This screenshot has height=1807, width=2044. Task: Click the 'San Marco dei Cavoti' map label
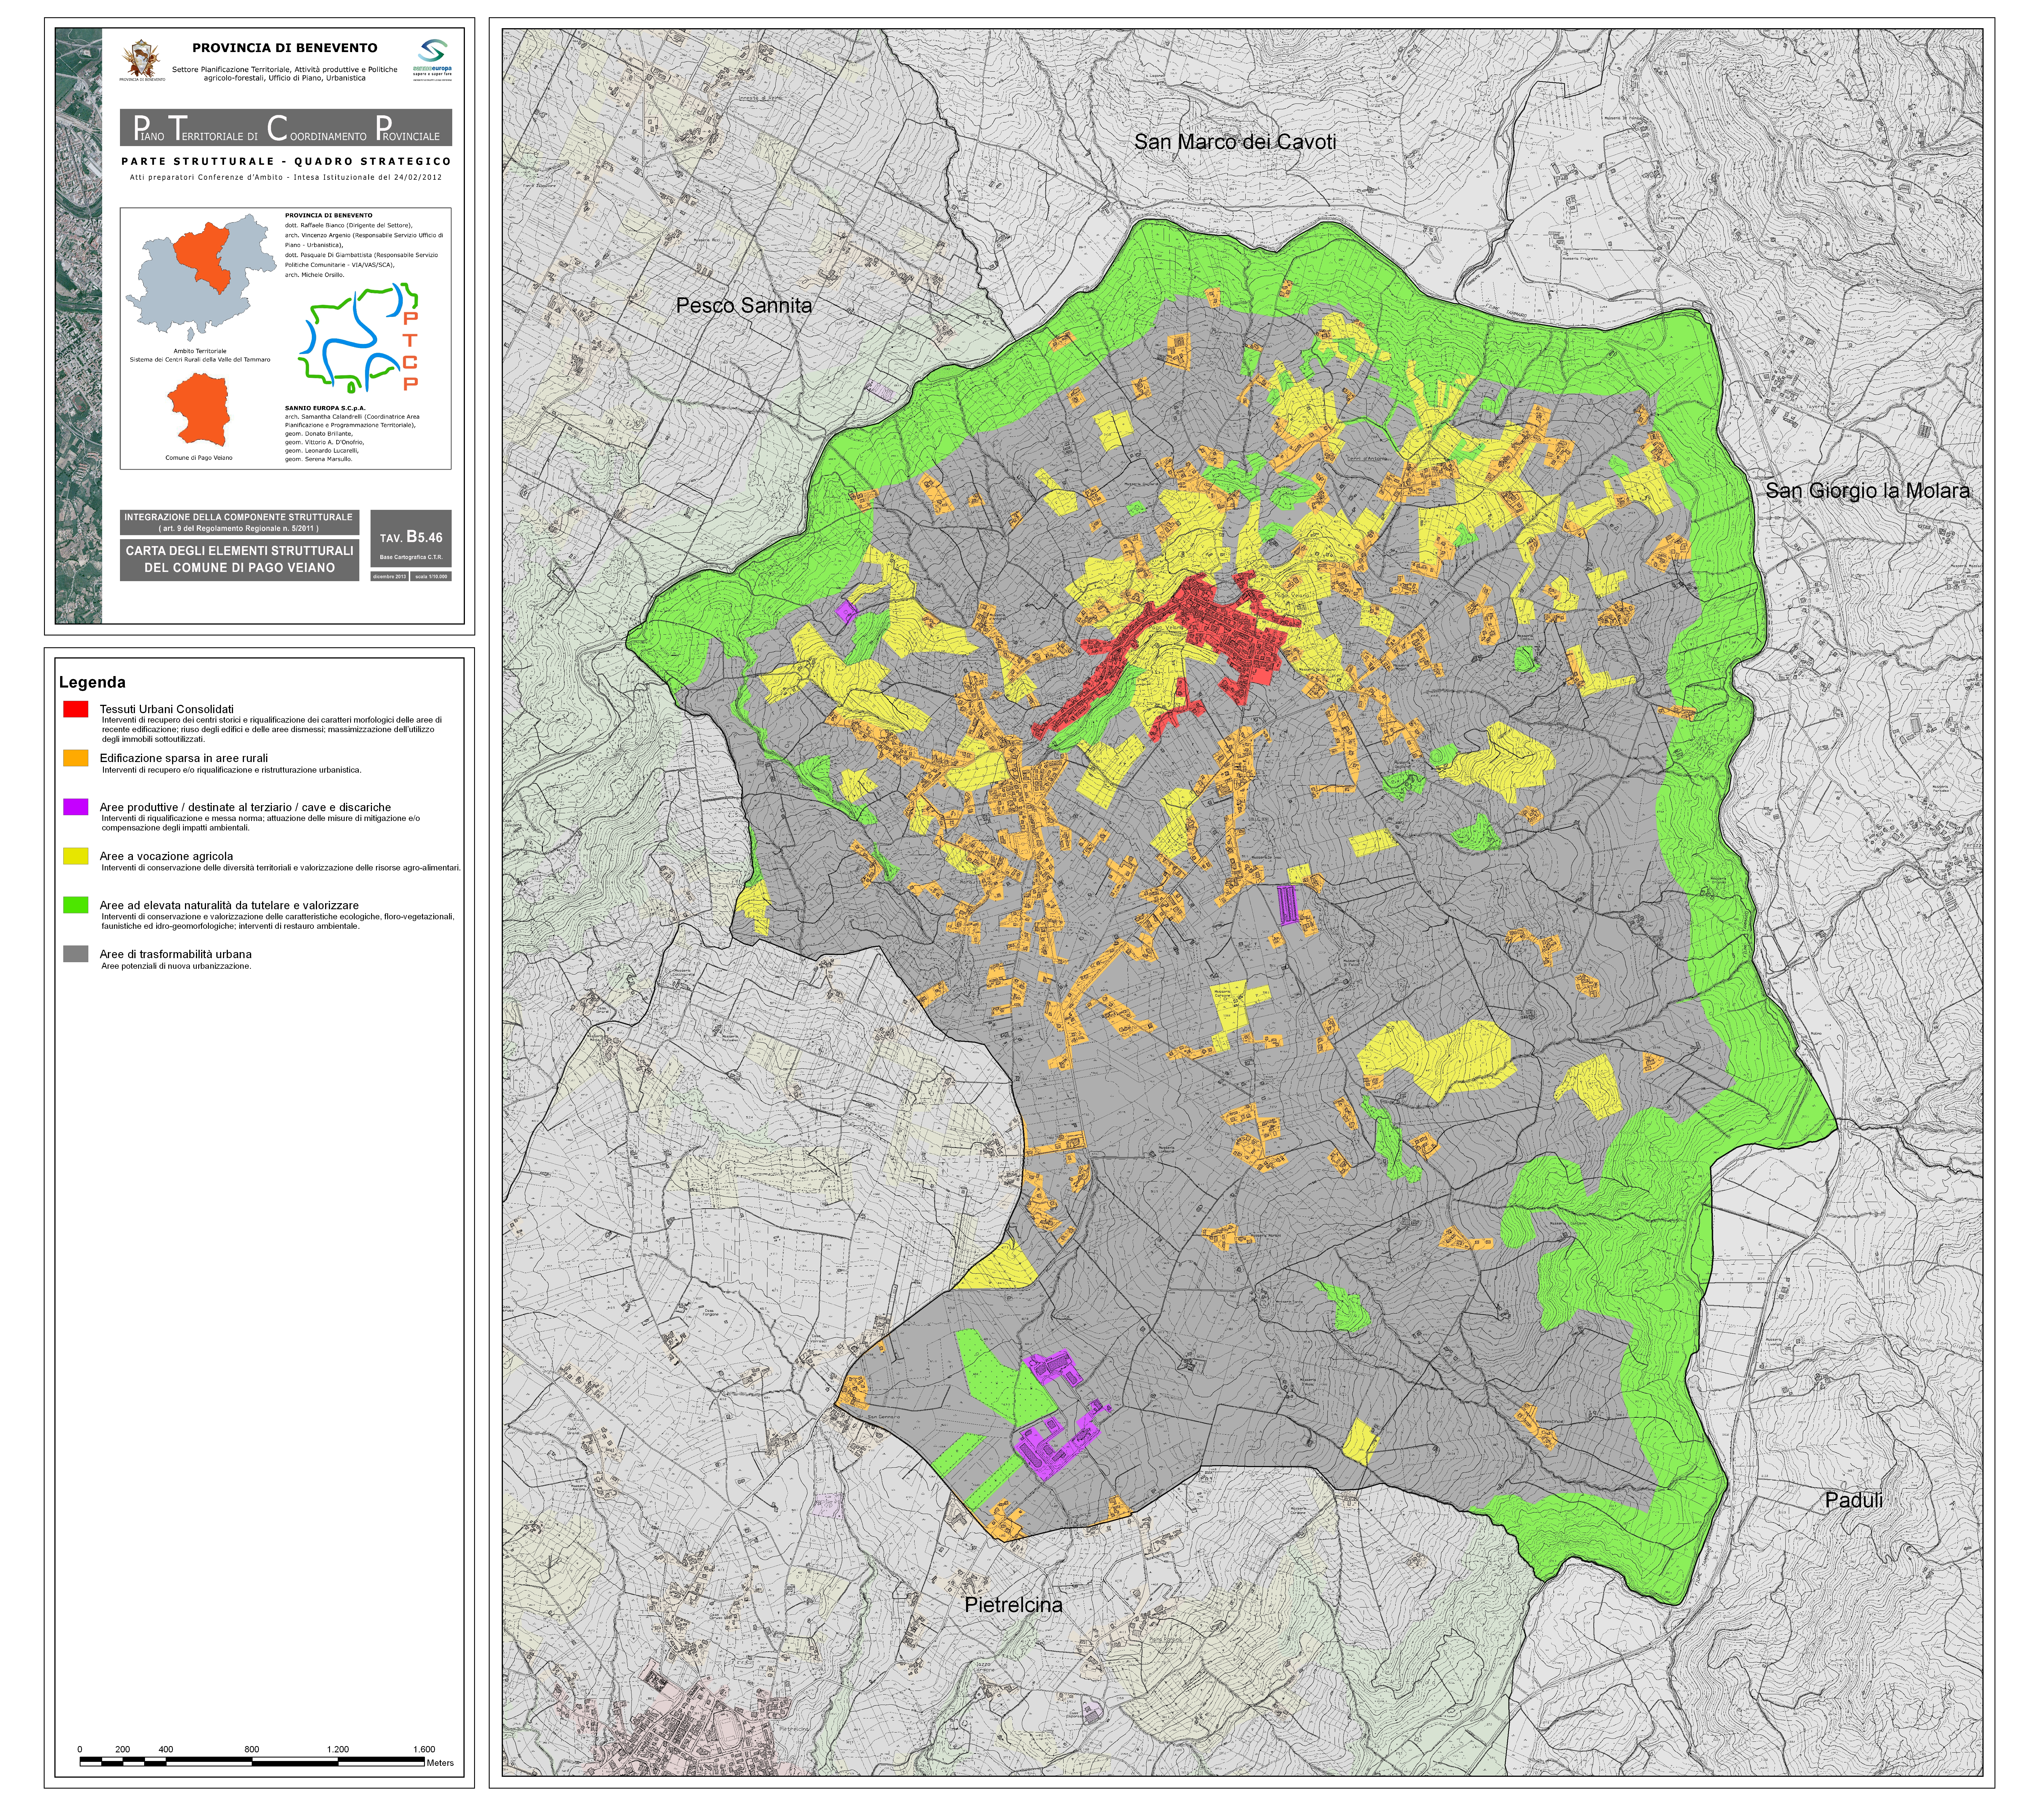(1235, 142)
